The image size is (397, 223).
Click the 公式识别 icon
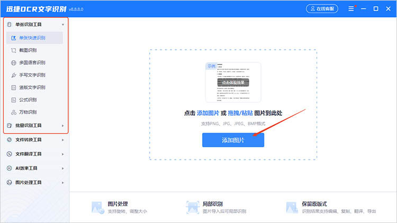point(14,100)
